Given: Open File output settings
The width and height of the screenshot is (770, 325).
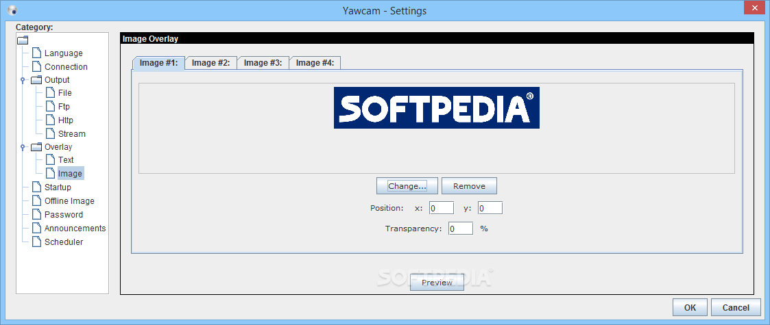Looking at the screenshot, I should click(65, 93).
